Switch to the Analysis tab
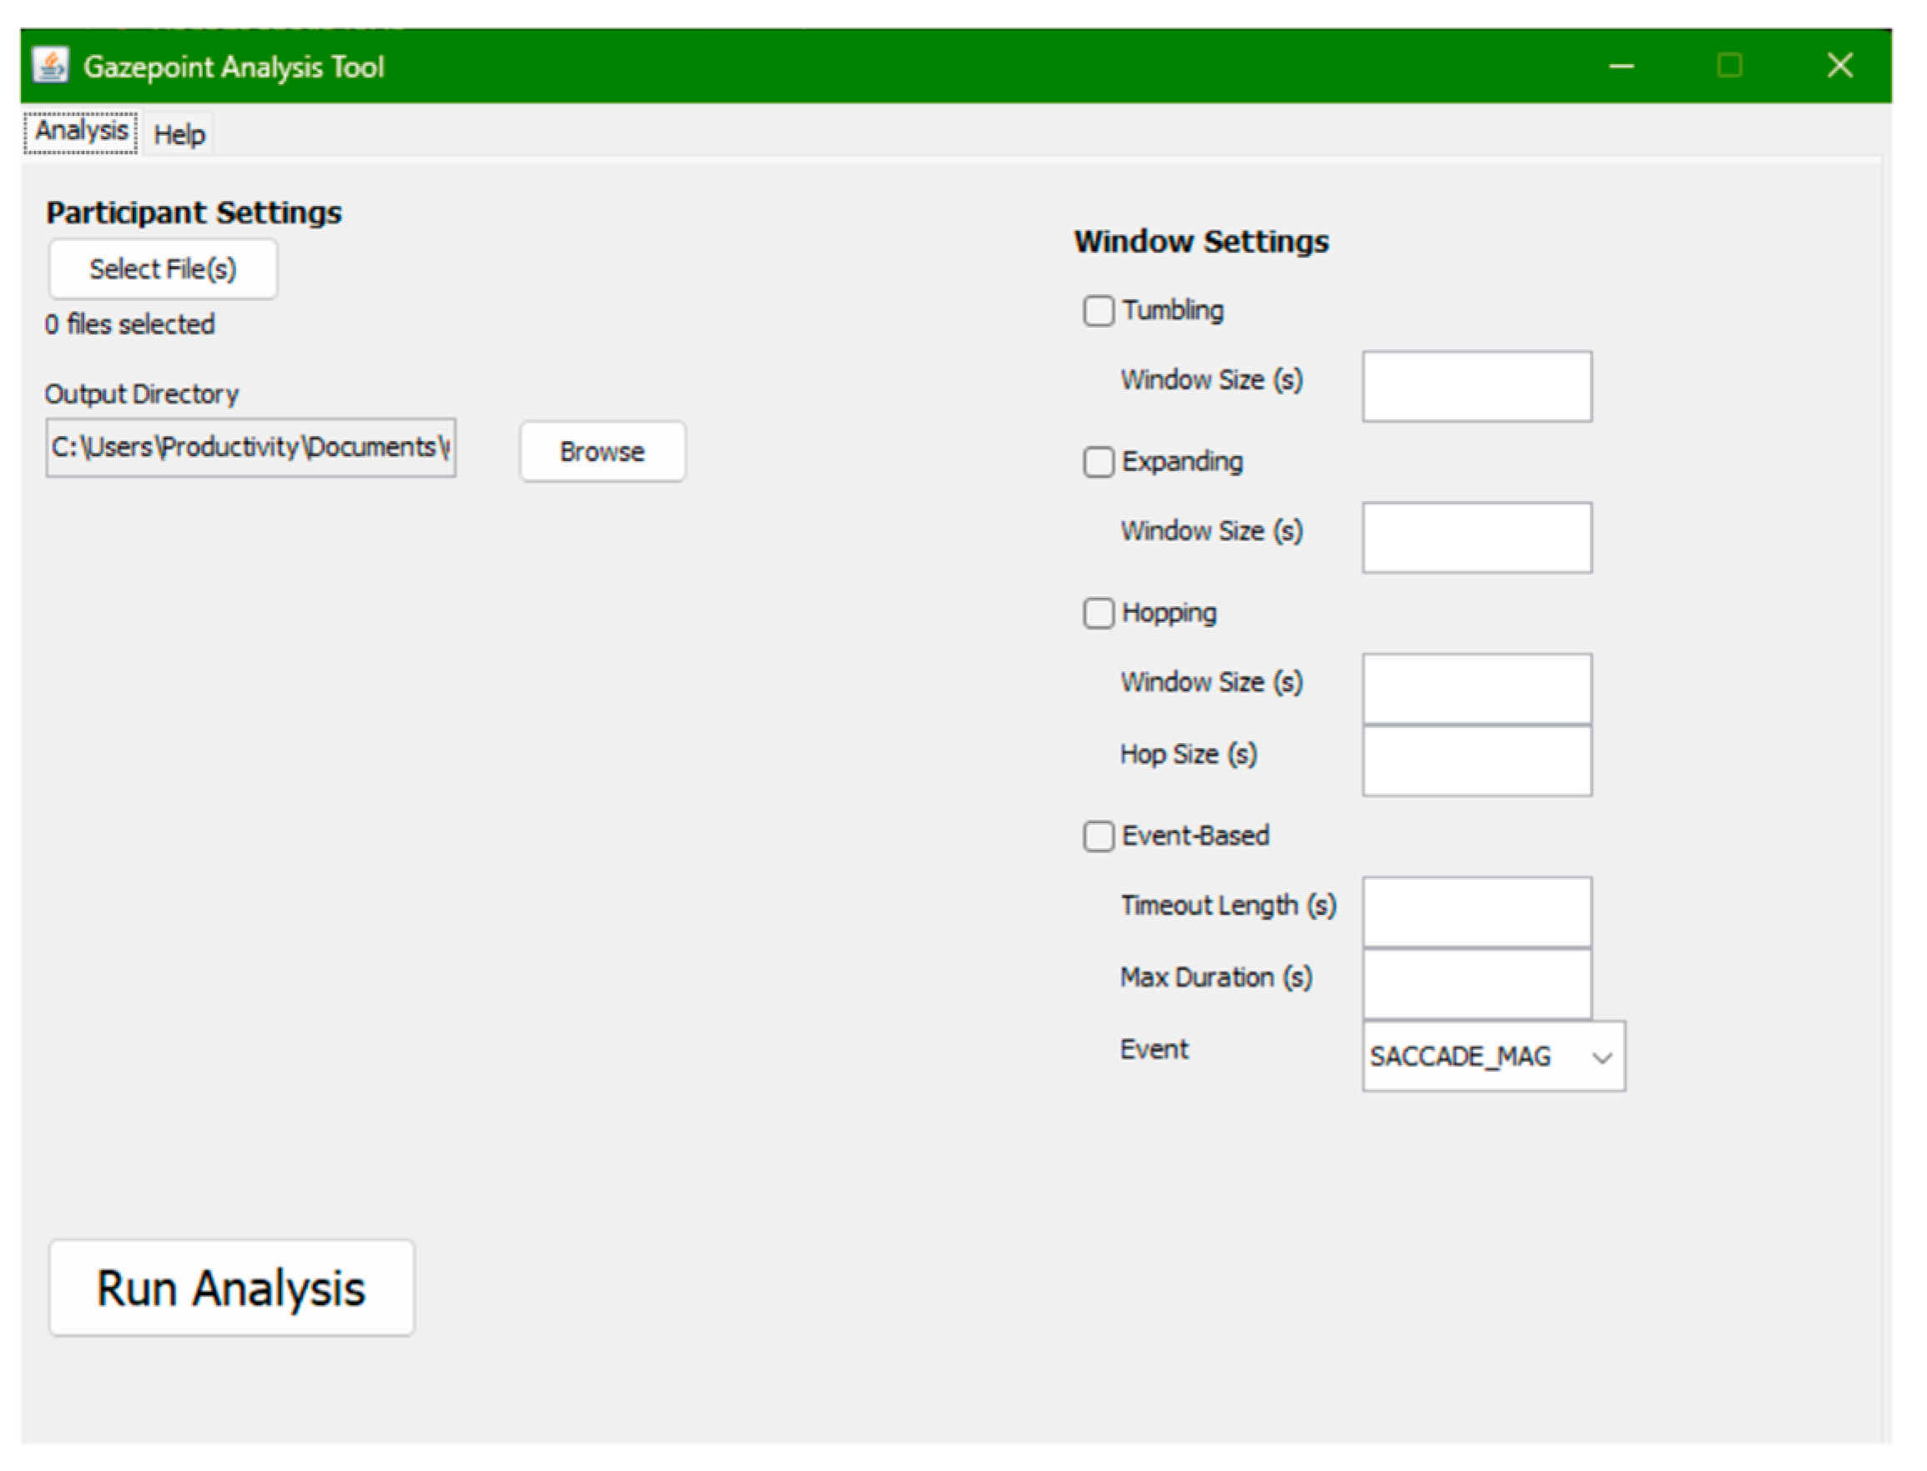 [x=81, y=133]
